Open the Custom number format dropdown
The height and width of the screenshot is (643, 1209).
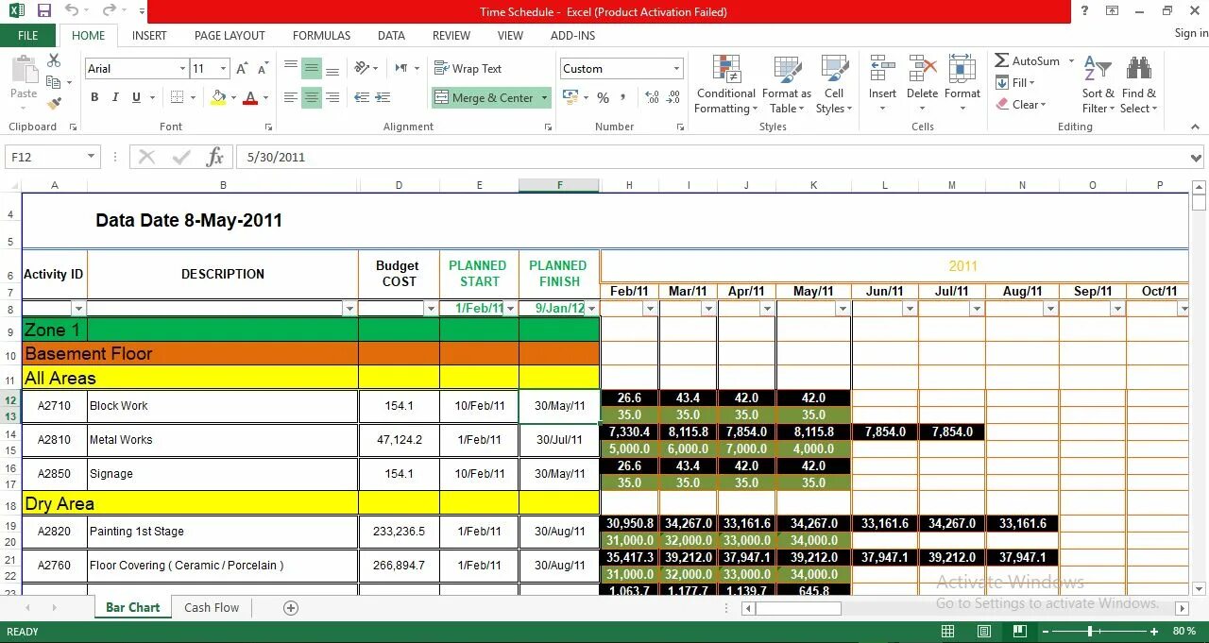(x=676, y=68)
